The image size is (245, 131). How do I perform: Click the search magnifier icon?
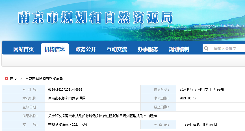[207, 49]
